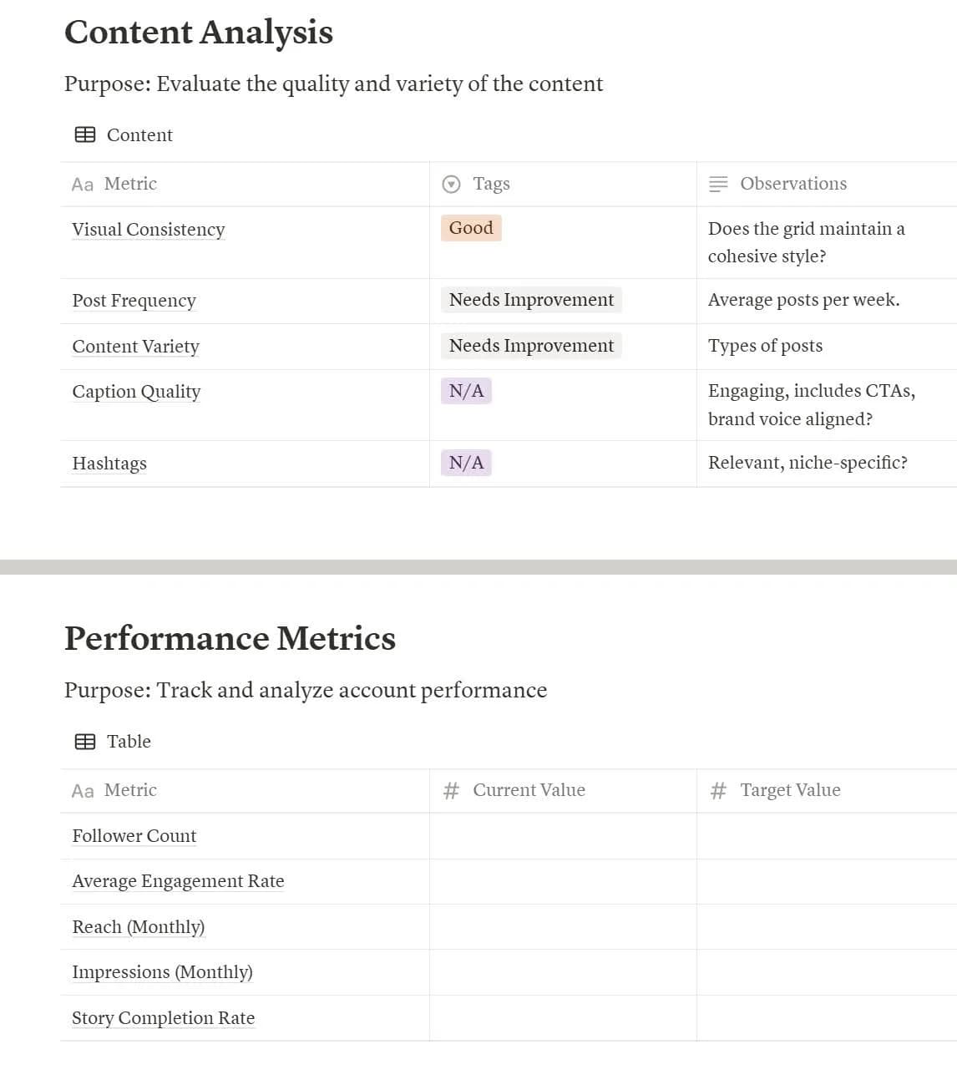This screenshot has width=957, height=1090.
Task: Click the Needs Improvement tag beside Post Frequency
Action: pos(530,299)
